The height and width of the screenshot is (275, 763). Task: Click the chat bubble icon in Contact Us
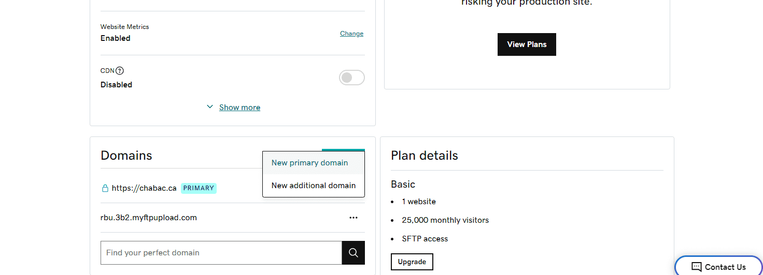point(697,267)
